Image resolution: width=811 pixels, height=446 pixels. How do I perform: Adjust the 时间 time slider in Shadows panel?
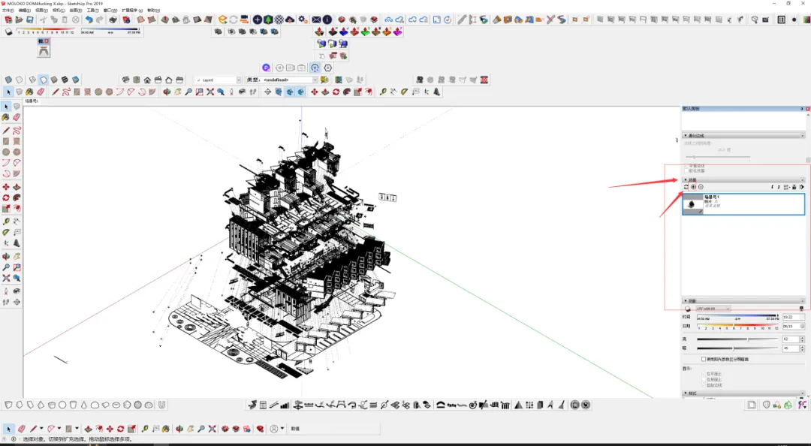pyautogui.click(x=737, y=315)
